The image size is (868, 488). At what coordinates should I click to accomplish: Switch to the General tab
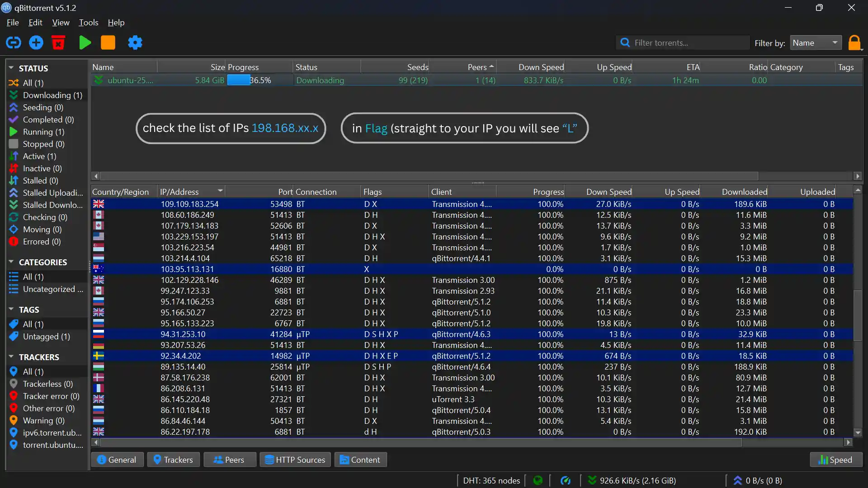tap(117, 460)
